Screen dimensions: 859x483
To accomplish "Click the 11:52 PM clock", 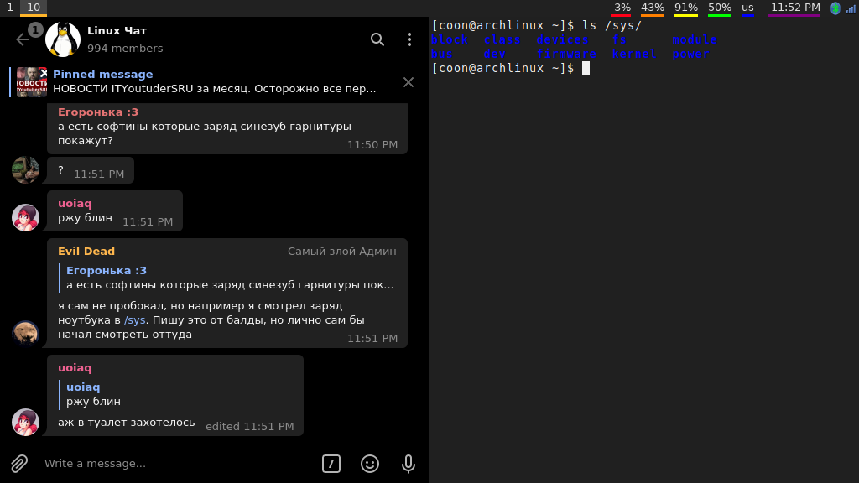I will pyautogui.click(x=795, y=8).
